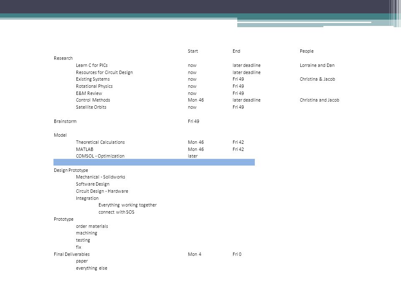Select the 'Final Deliverables' heading

point(71,254)
